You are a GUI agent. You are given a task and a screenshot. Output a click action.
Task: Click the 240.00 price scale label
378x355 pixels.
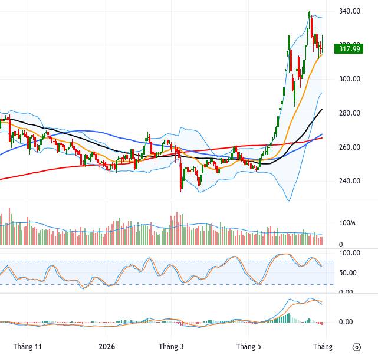tap(350, 181)
